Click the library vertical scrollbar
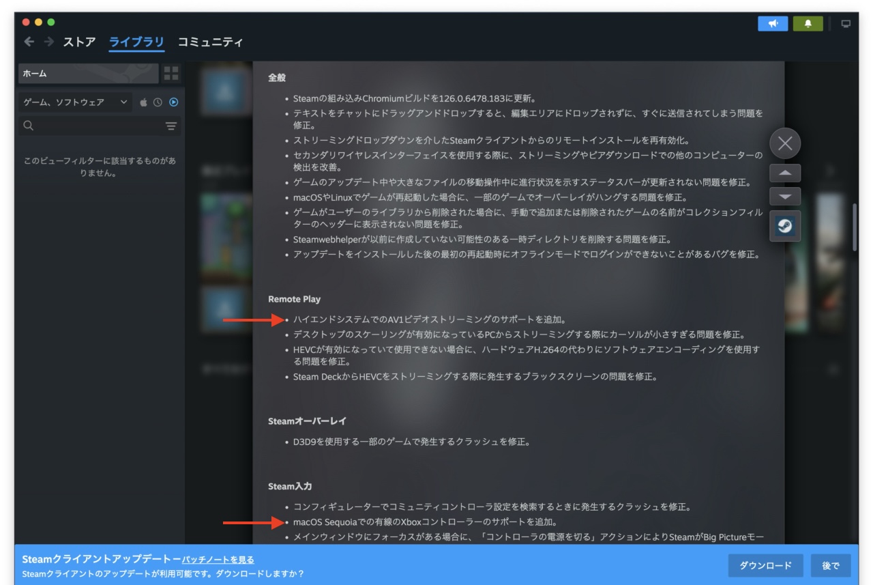Viewport: 873px width, 585px height. 855,228
